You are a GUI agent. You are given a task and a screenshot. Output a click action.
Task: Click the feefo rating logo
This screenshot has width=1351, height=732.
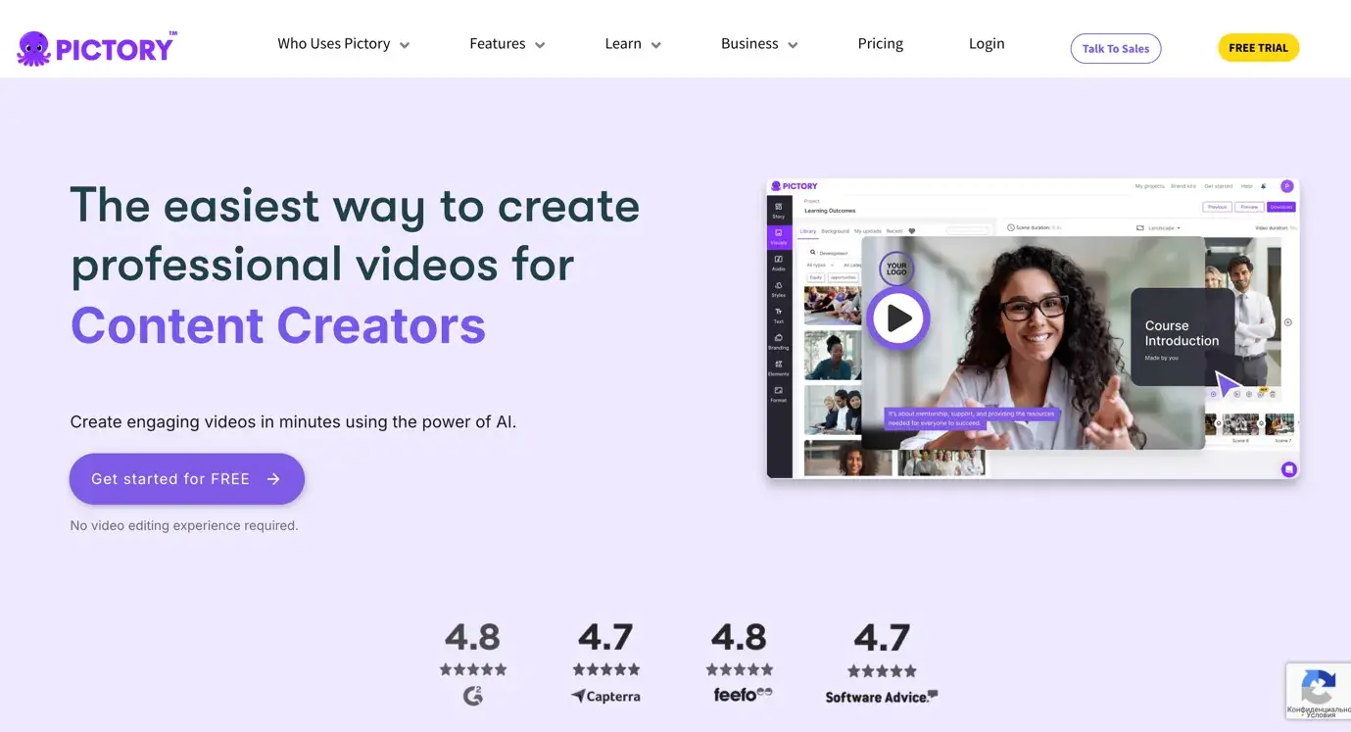[x=743, y=695]
